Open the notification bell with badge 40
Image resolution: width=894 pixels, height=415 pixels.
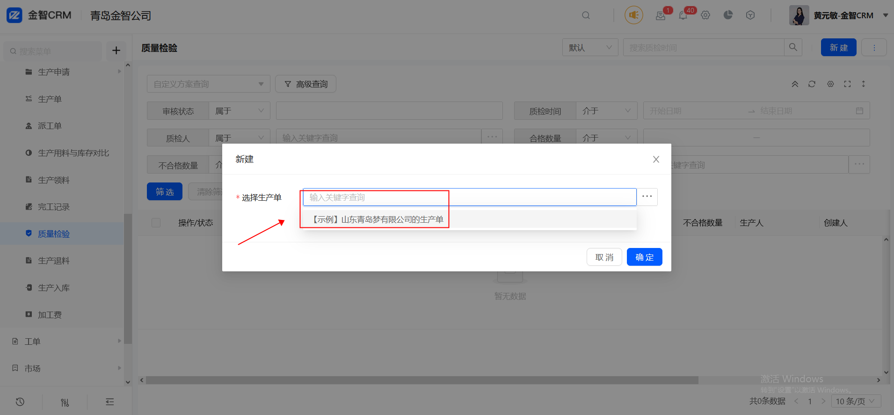[683, 15]
